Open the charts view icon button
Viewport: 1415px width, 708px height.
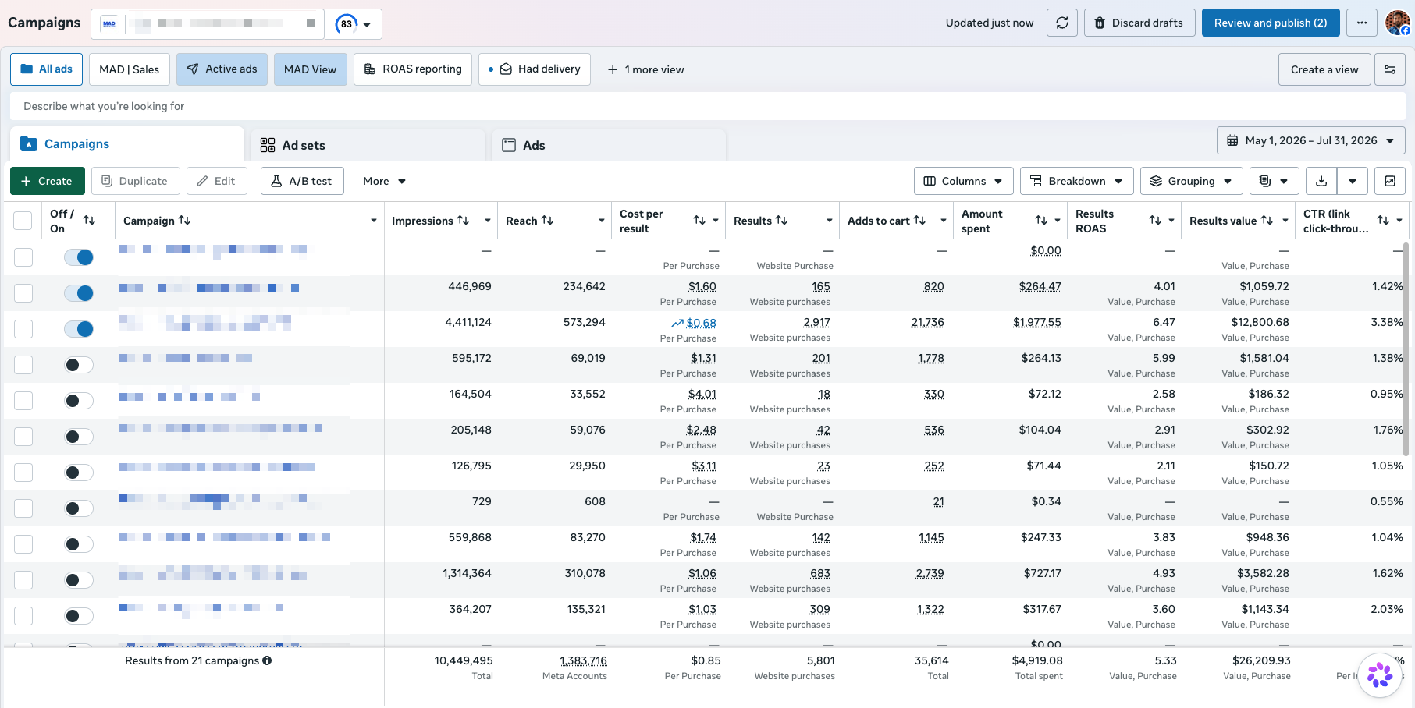[x=1390, y=181]
